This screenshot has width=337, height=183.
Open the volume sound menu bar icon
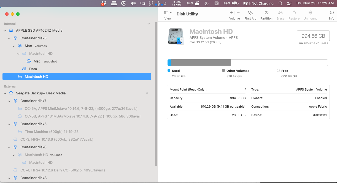[133, 3]
